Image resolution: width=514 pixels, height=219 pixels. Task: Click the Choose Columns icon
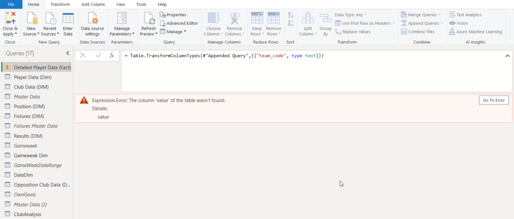(213, 18)
